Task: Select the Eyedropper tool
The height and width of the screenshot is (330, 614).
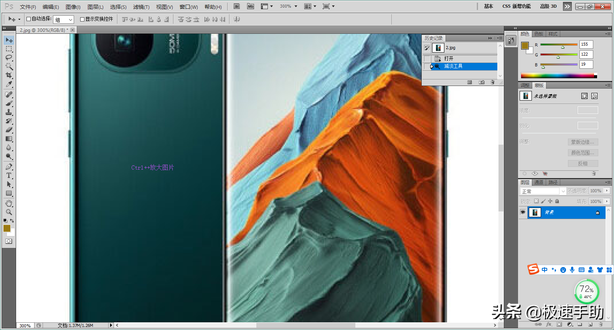Action: pyautogui.click(x=9, y=84)
